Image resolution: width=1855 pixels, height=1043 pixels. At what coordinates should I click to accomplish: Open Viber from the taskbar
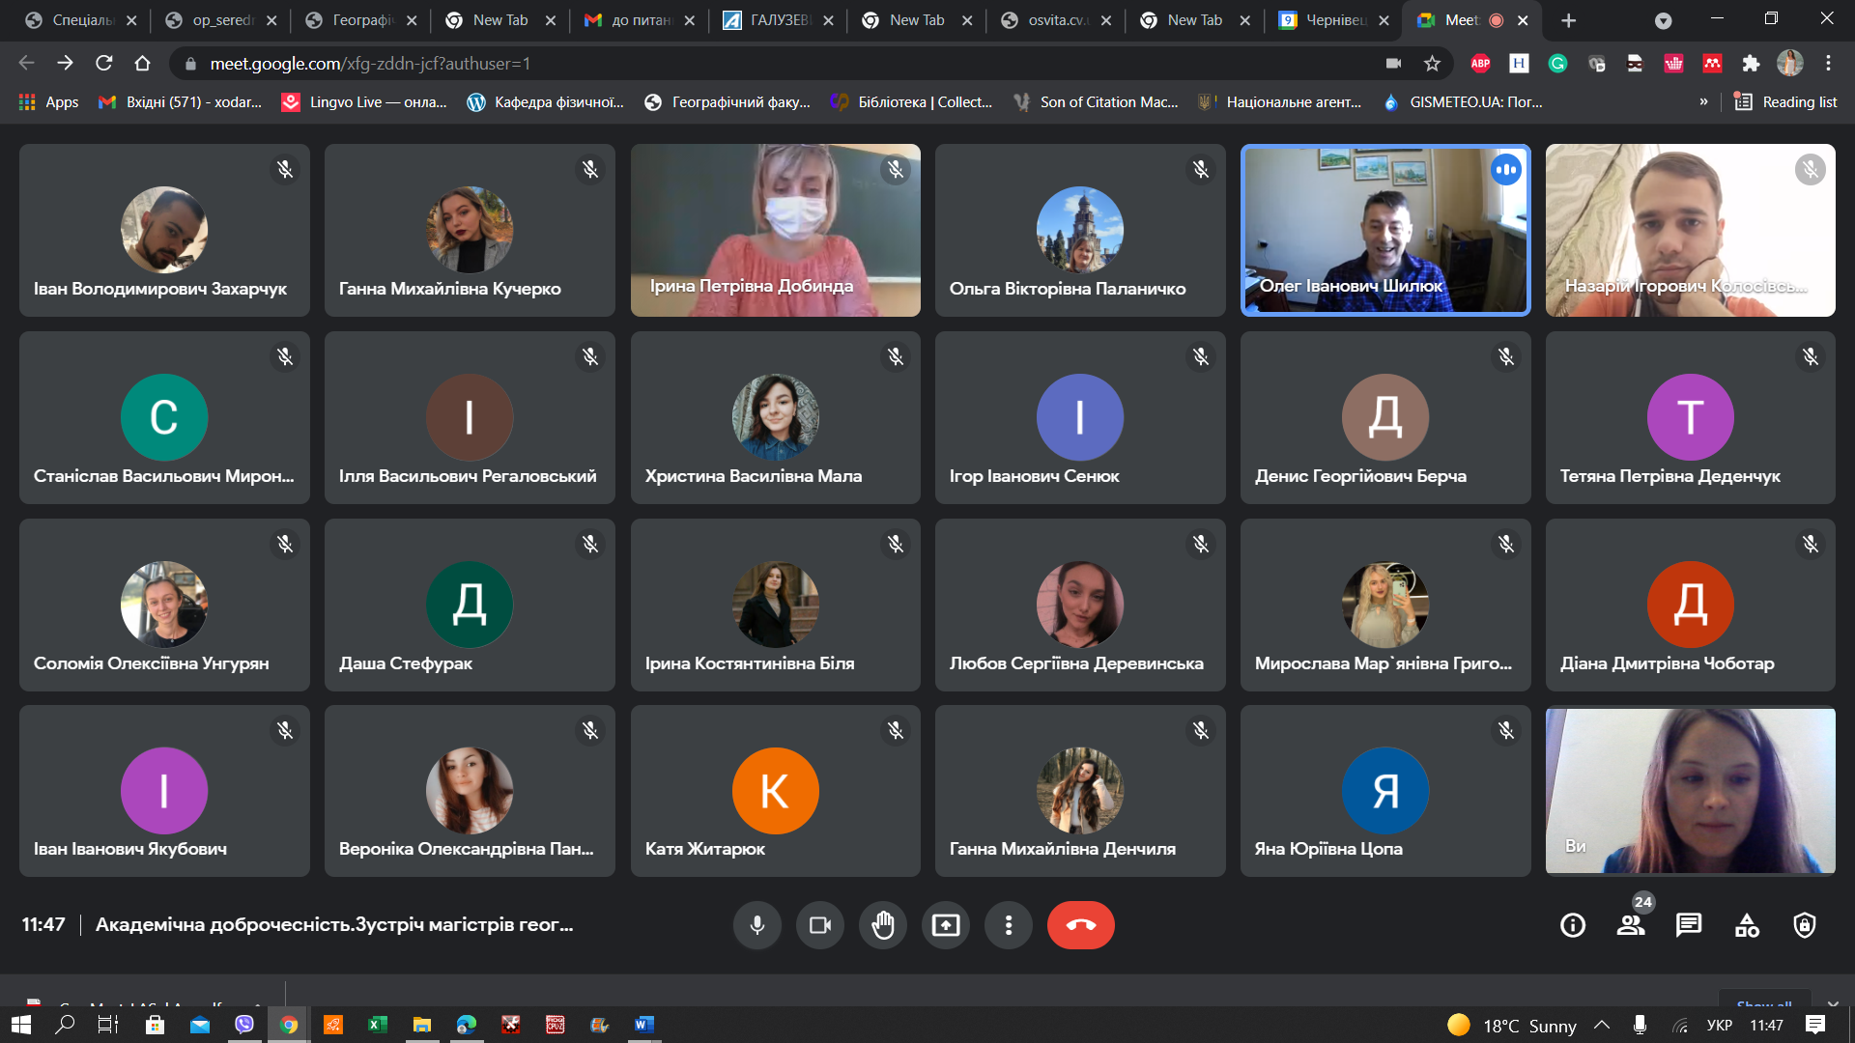pyautogui.click(x=244, y=1025)
